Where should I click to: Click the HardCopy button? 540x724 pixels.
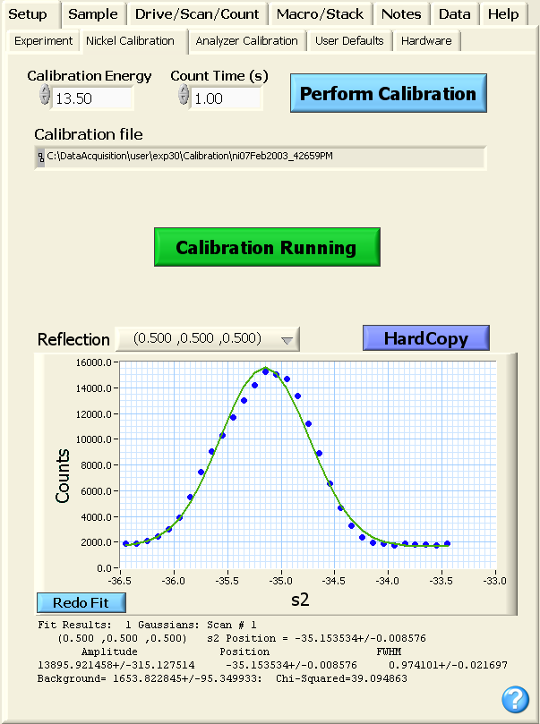pyautogui.click(x=426, y=338)
